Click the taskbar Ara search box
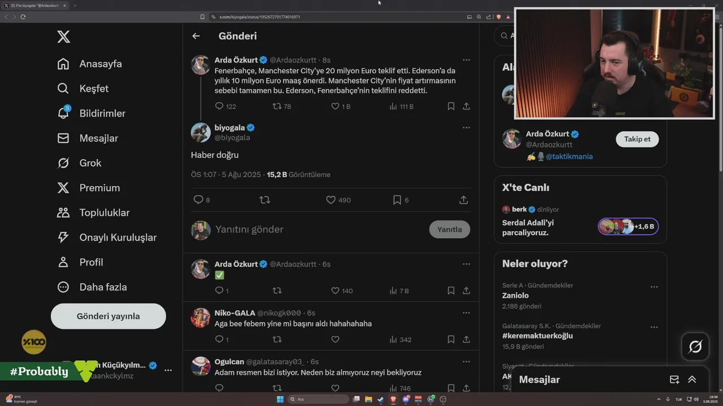723x406 pixels. pos(319,399)
